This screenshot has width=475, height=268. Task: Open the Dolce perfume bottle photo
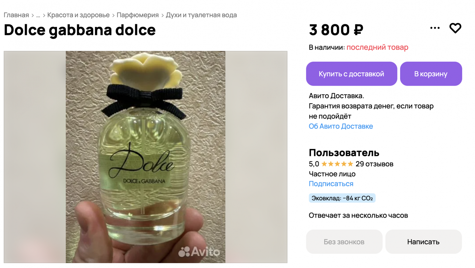[146, 157]
